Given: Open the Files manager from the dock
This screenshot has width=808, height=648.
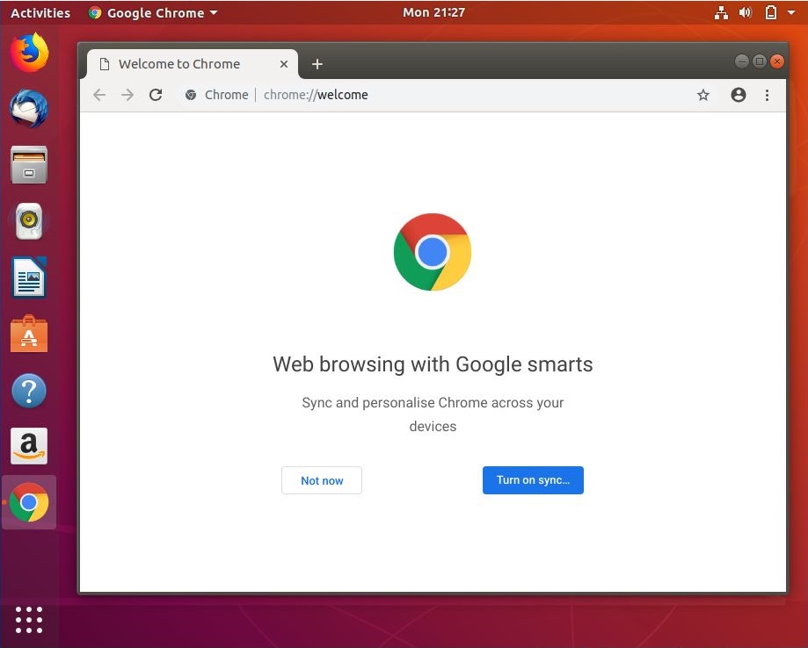Looking at the screenshot, I should click(29, 165).
